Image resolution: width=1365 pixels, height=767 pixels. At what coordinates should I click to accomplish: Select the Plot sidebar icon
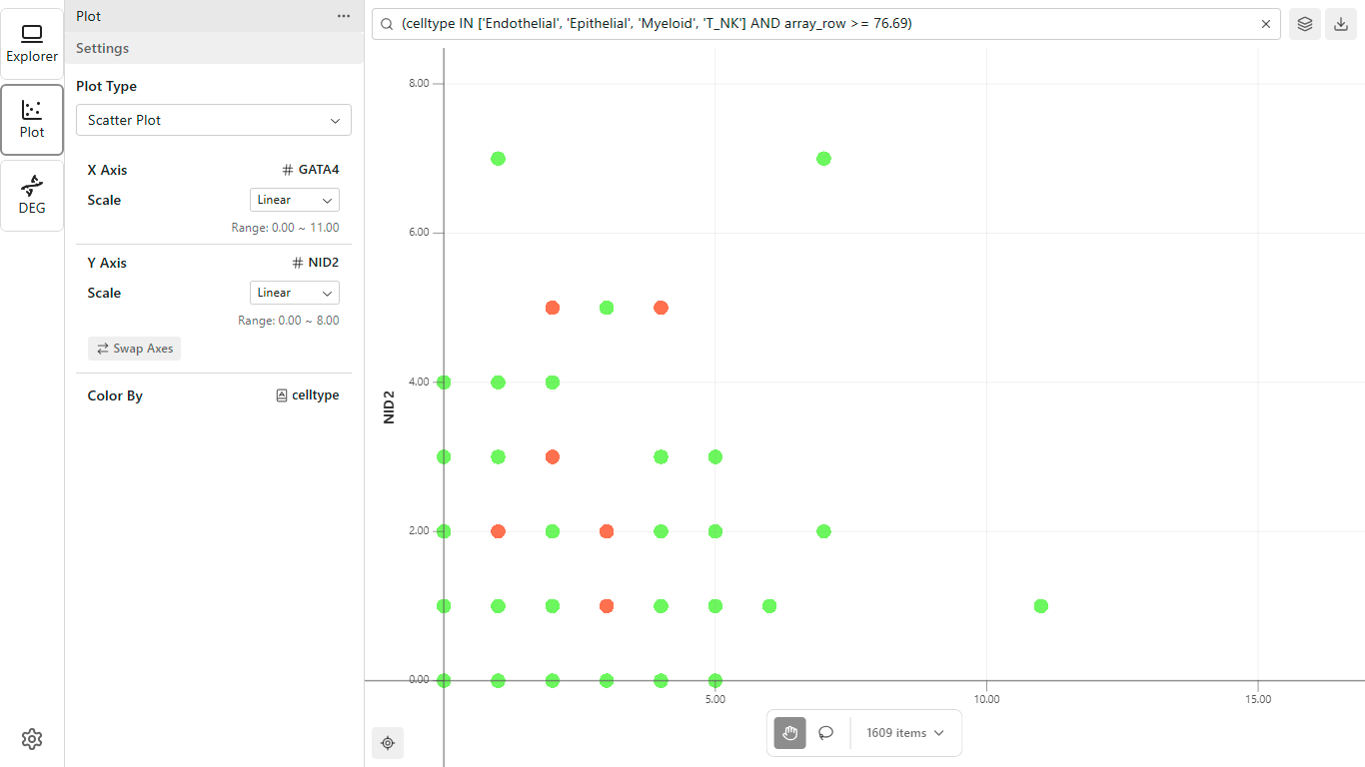pyautogui.click(x=32, y=119)
